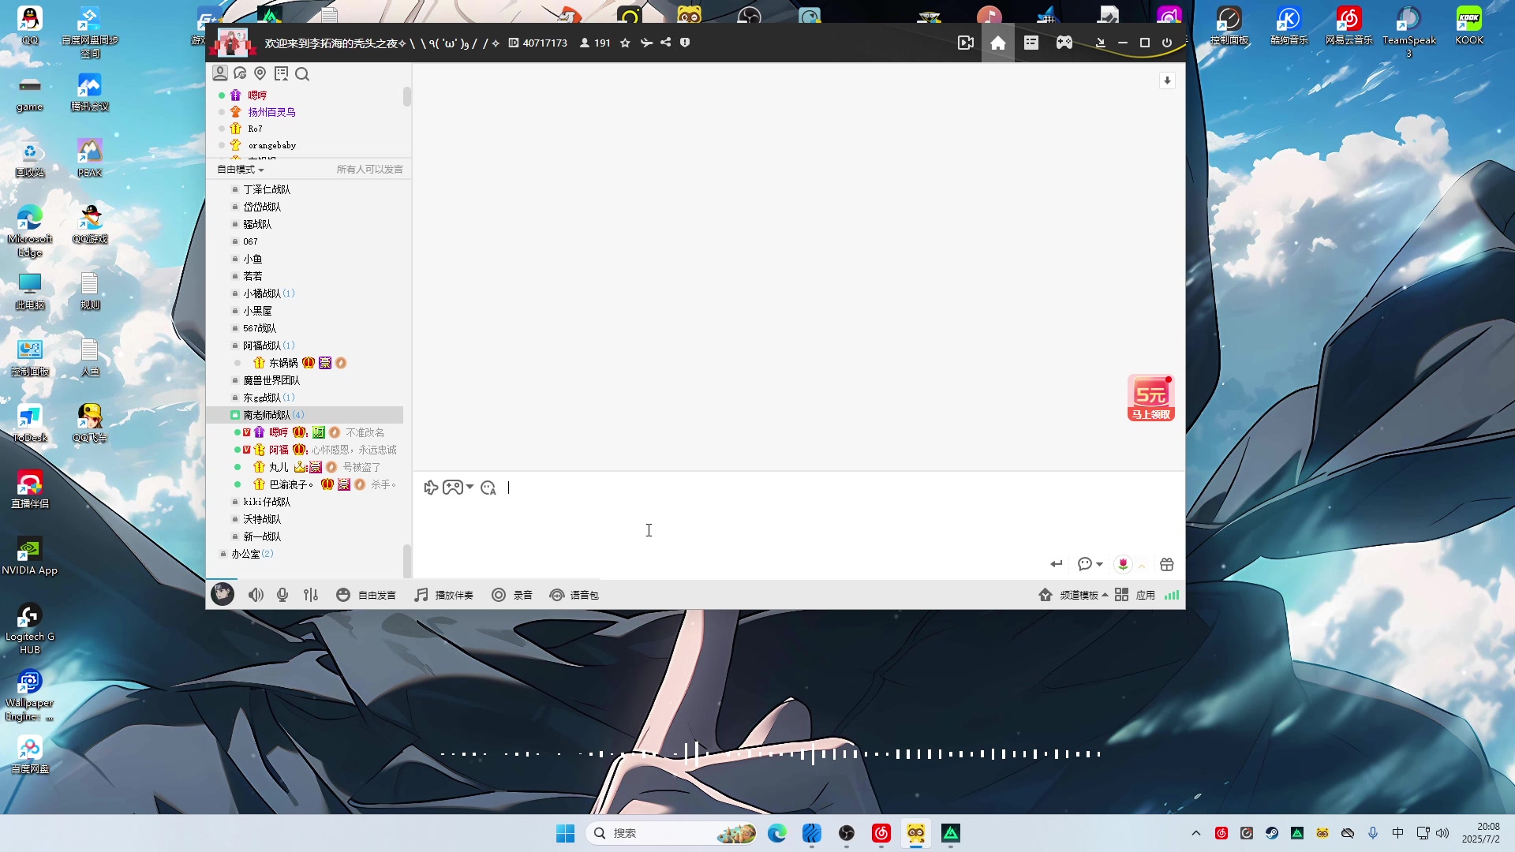This screenshot has height=852, width=1515.
Task: Click my avatar in the bottom bar
Action: 223,594
